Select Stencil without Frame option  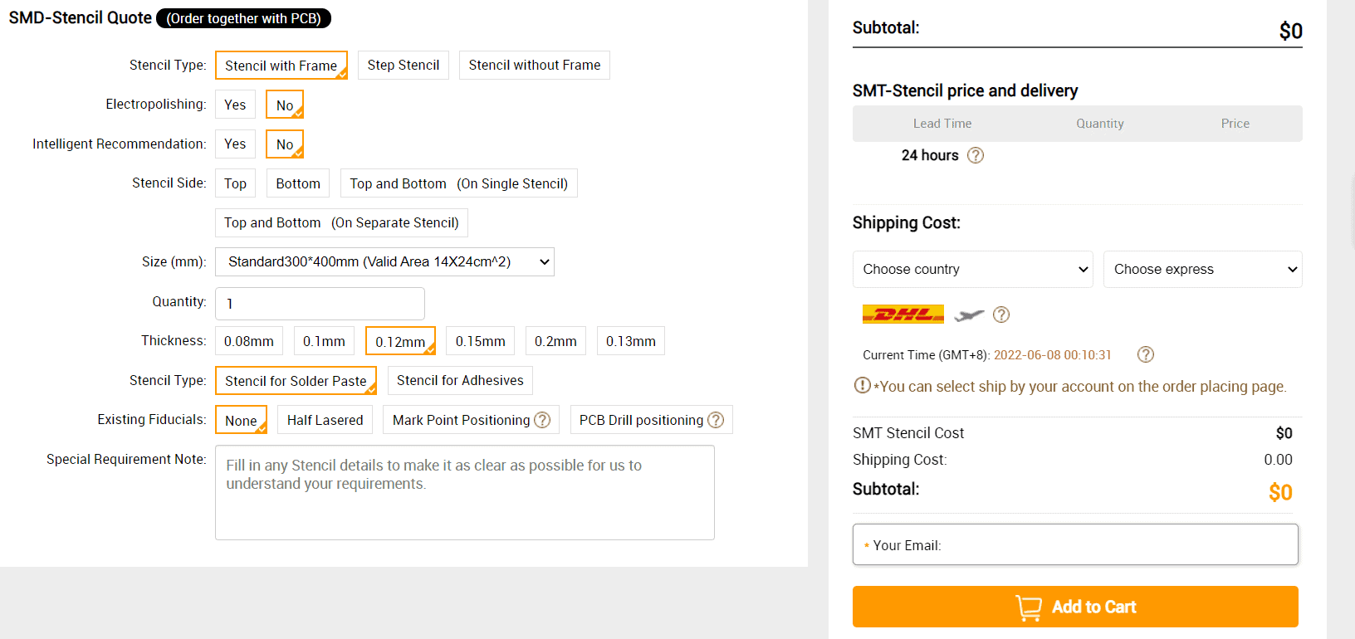pos(535,65)
